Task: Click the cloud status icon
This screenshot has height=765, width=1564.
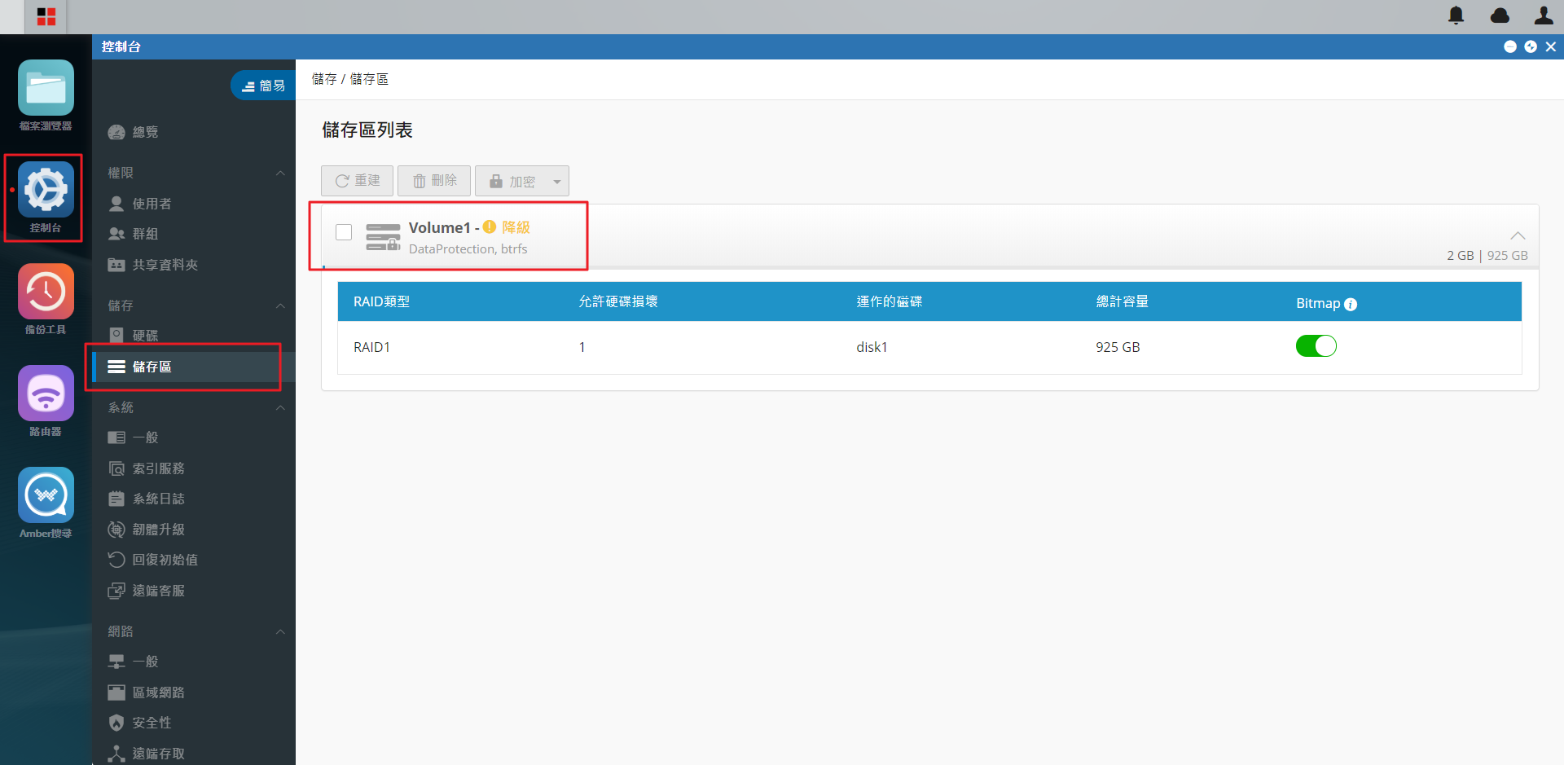Action: point(1500,15)
